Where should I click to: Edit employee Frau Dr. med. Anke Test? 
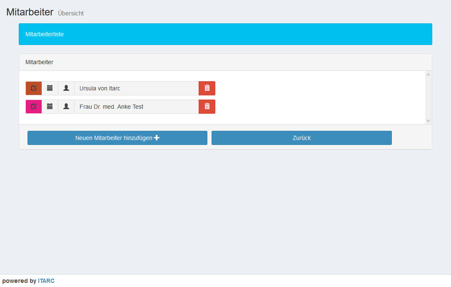click(x=34, y=107)
